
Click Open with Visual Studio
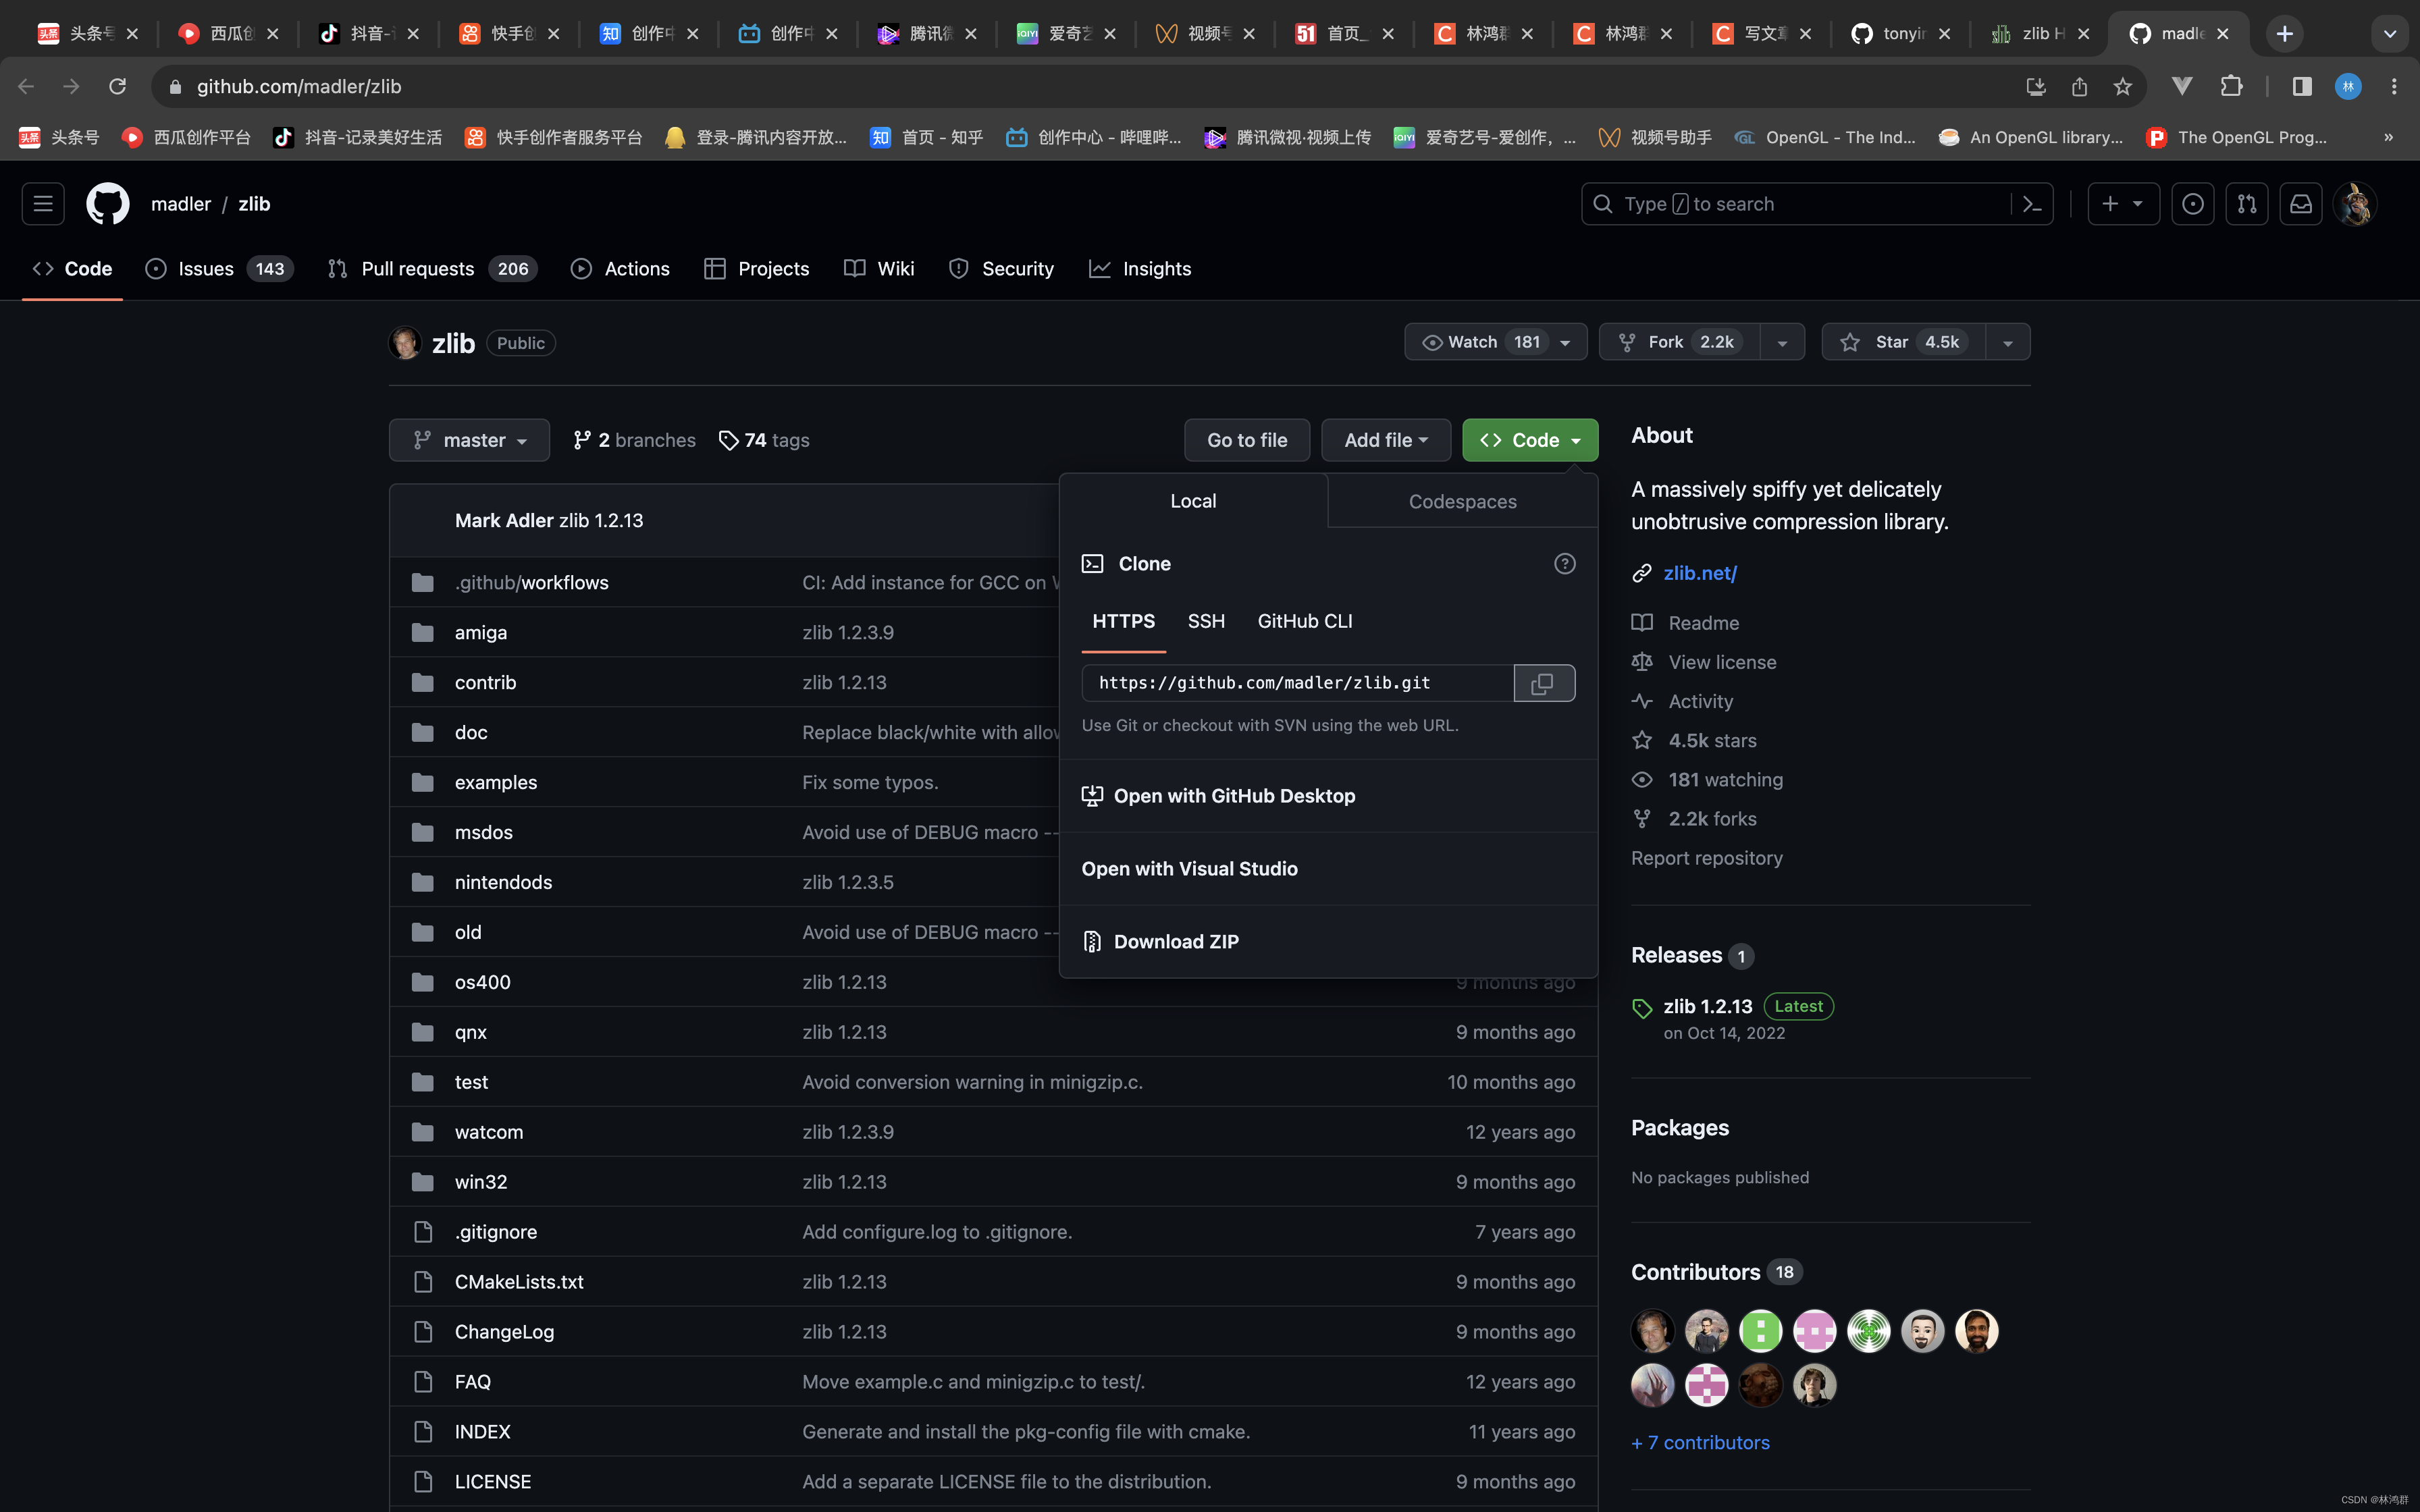click(x=1189, y=869)
